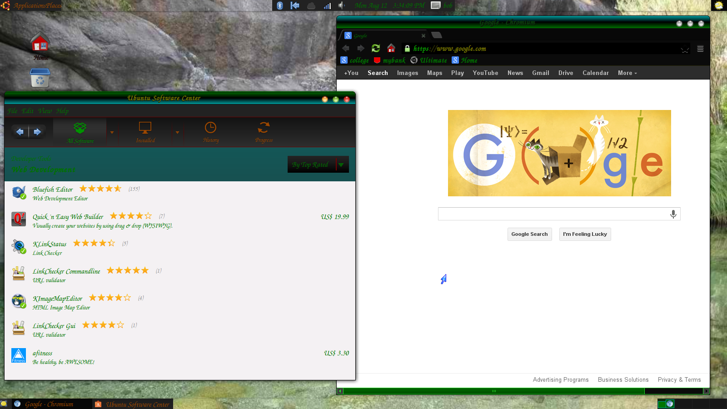Click the Schrödinger cat Google doodle
Screen dimensions: 727x409
point(559,153)
